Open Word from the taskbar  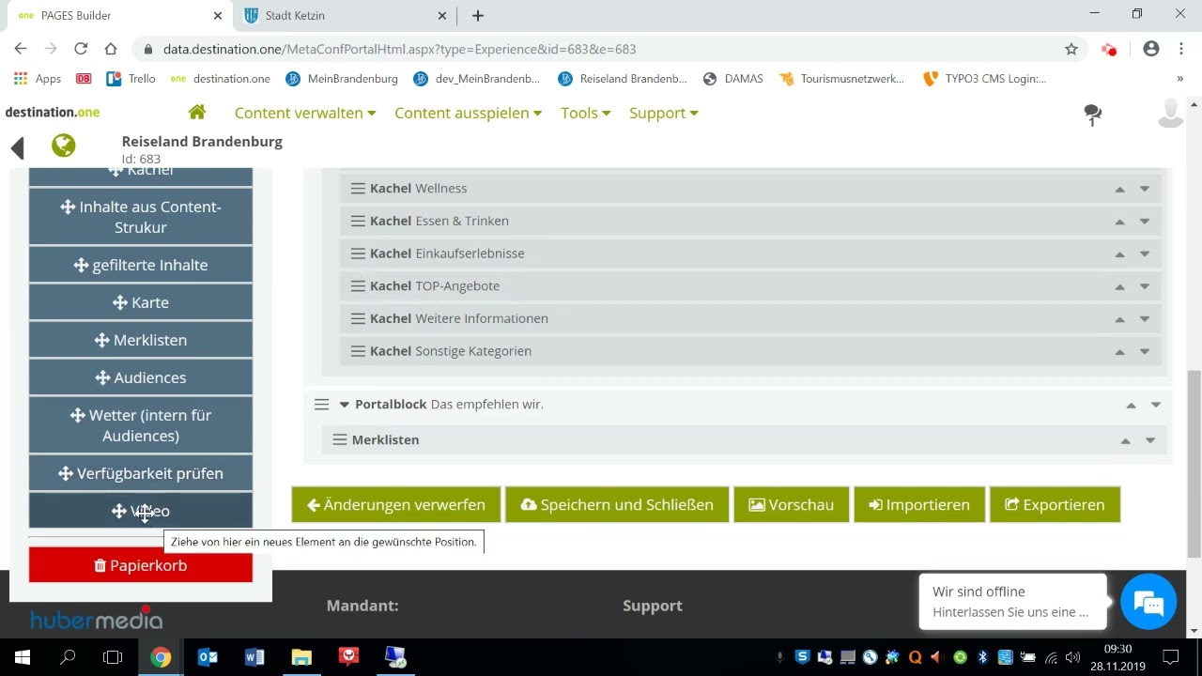(254, 657)
